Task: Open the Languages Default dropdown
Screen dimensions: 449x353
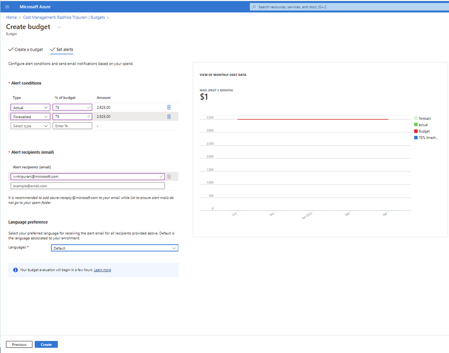Action: (x=115, y=248)
